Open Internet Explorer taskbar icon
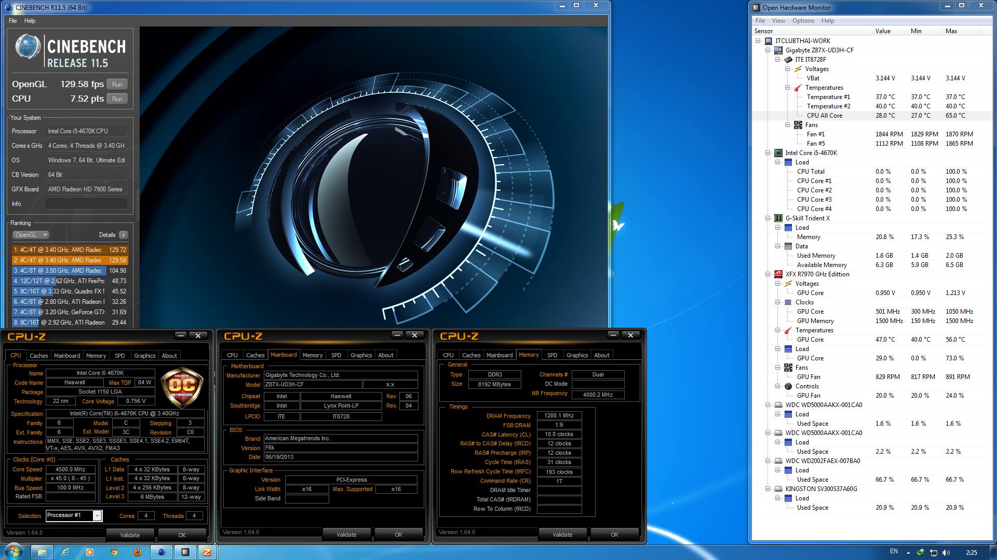 pos(66,552)
